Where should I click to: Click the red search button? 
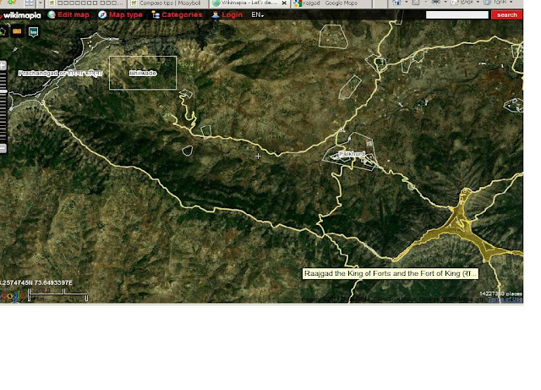pyautogui.click(x=507, y=15)
